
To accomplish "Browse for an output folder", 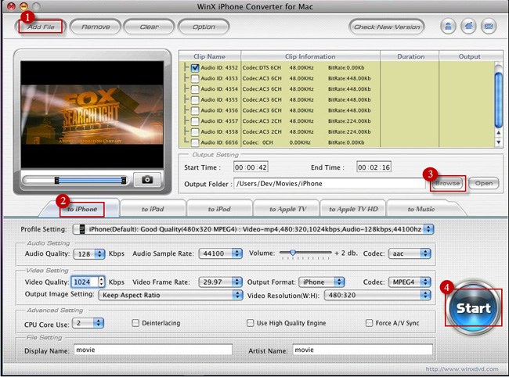I will tap(448, 184).
